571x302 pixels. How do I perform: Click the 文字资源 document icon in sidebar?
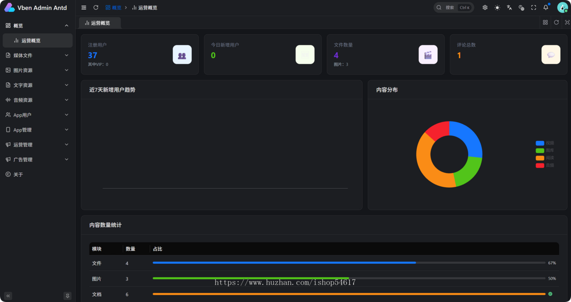click(x=8, y=85)
